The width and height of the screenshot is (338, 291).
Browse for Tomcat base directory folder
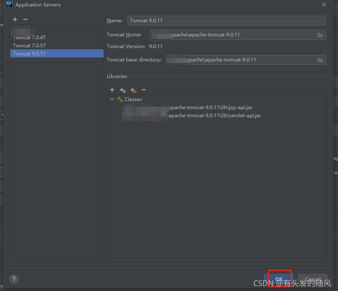click(x=320, y=60)
